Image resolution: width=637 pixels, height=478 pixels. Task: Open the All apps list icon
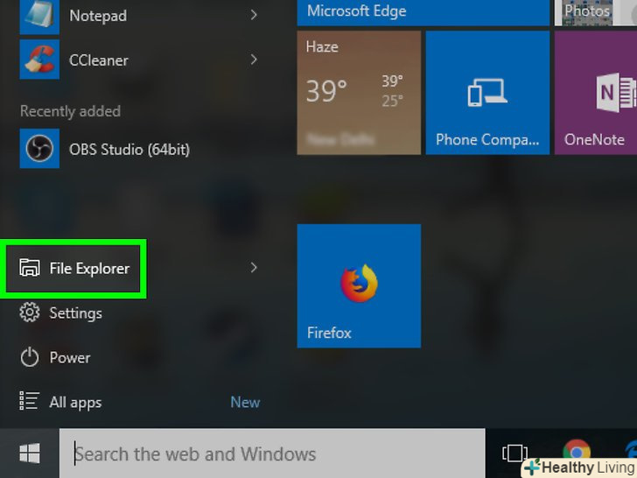pos(29,402)
